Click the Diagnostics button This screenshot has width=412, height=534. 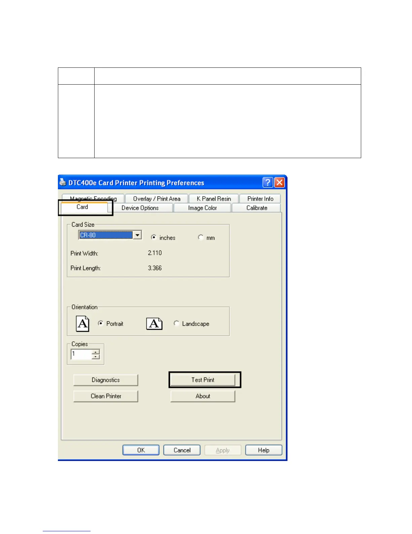[106, 380]
